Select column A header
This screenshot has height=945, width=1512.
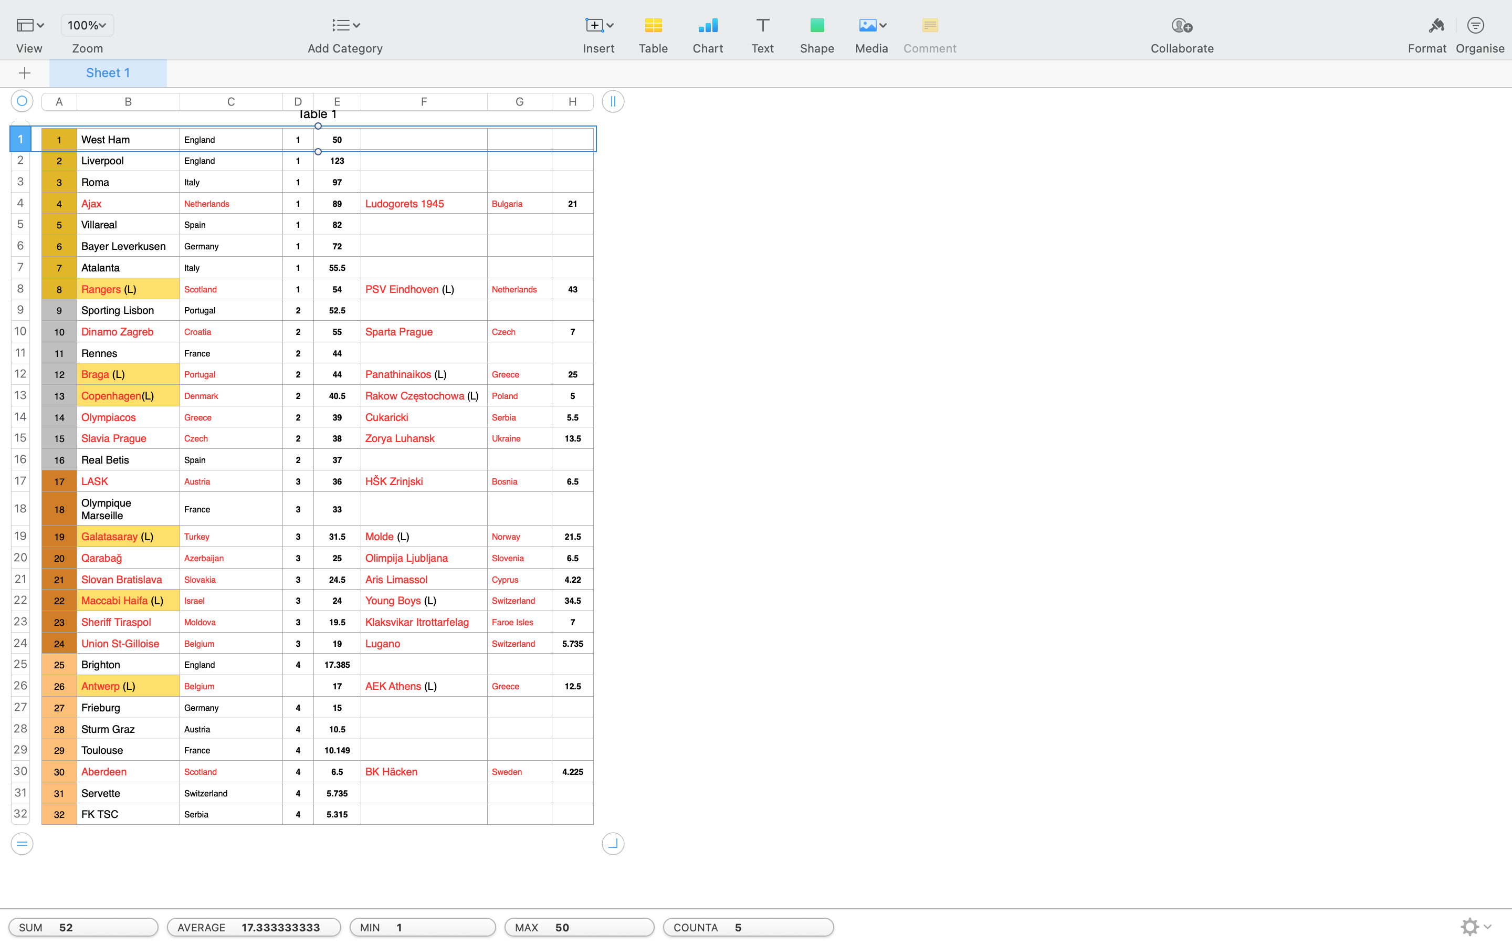click(59, 102)
